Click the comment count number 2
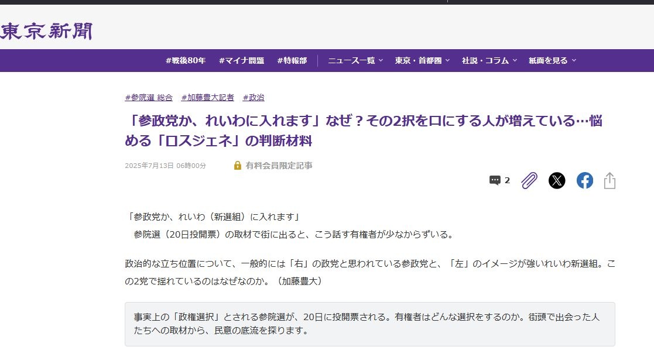Image resolution: width=654 pixels, height=357 pixels. [x=508, y=180]
